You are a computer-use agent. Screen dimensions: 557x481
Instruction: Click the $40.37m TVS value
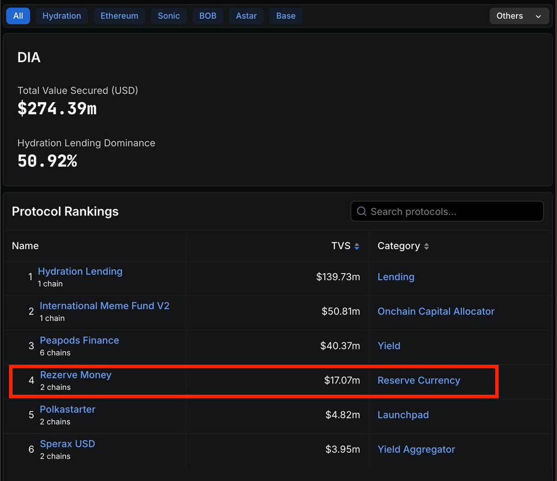click(340, 346)
